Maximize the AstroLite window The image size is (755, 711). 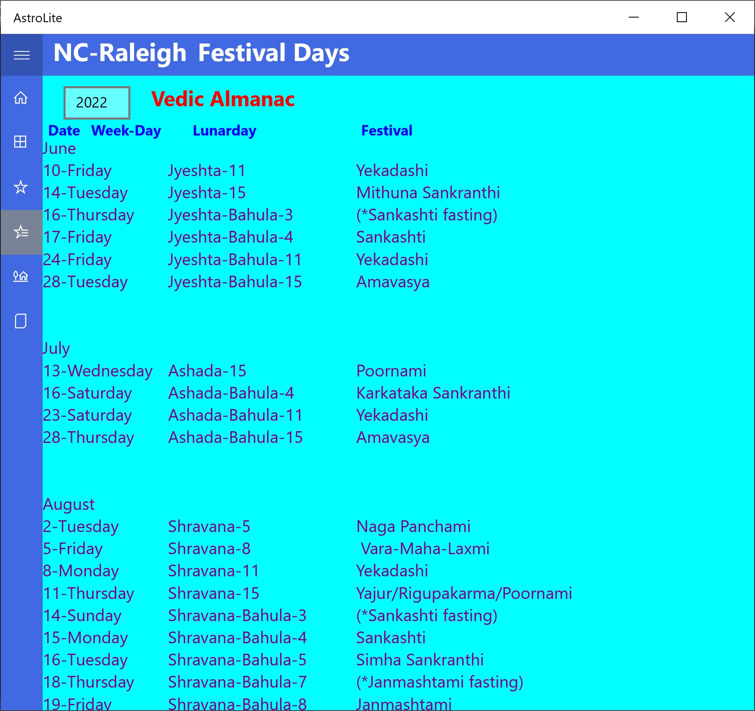(x=682, y=17)
